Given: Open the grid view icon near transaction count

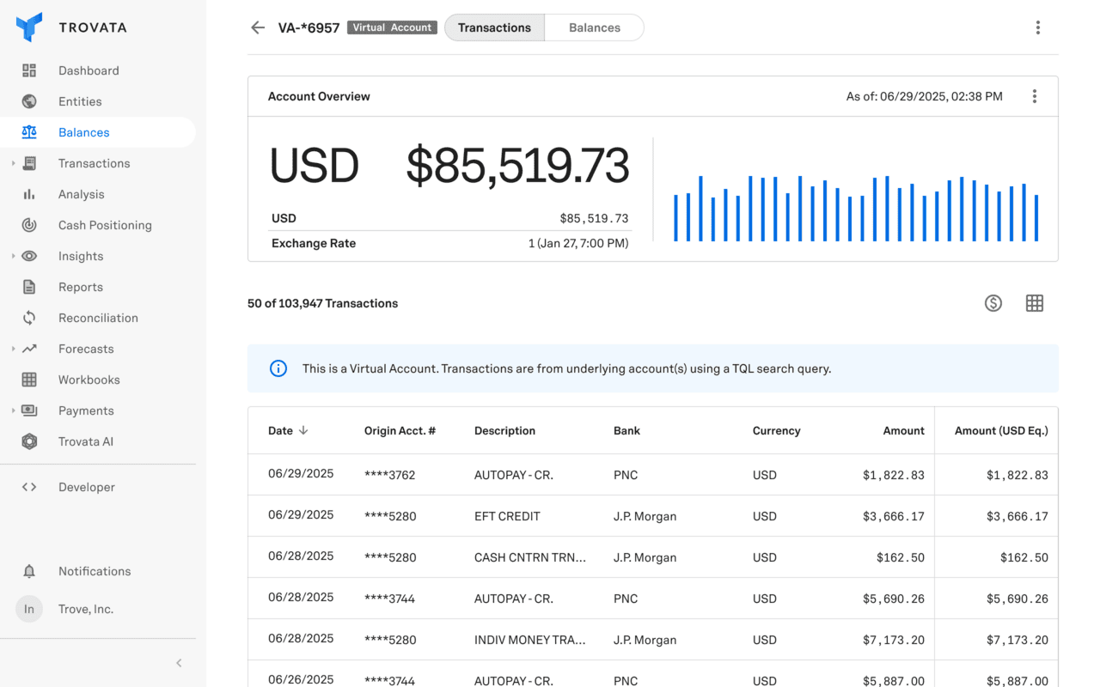Looking at the screenshot, I should tap(1034, 303).
